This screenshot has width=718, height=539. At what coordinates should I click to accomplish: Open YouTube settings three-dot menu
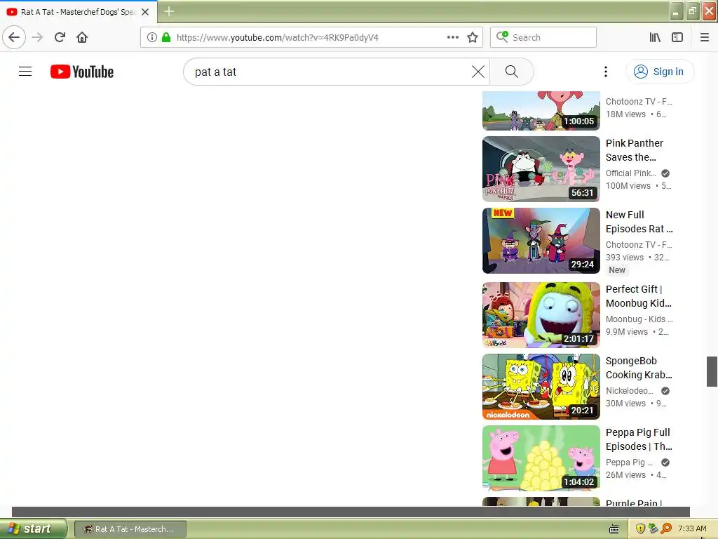[x=605, y=72]
